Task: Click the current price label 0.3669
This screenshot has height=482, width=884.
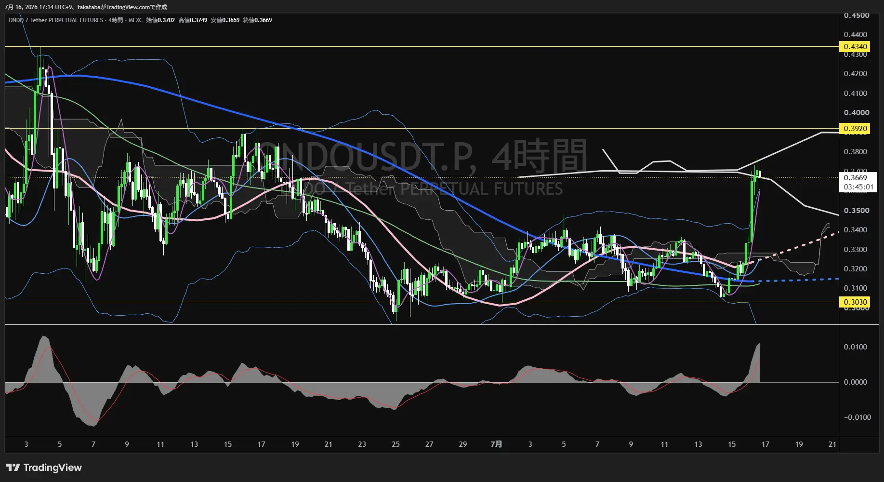Action: coord(856,178)
